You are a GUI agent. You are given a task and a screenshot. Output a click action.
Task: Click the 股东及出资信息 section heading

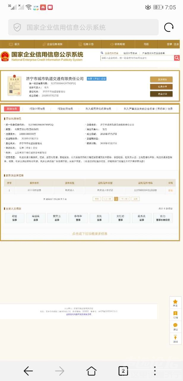[x=14, y=175]
